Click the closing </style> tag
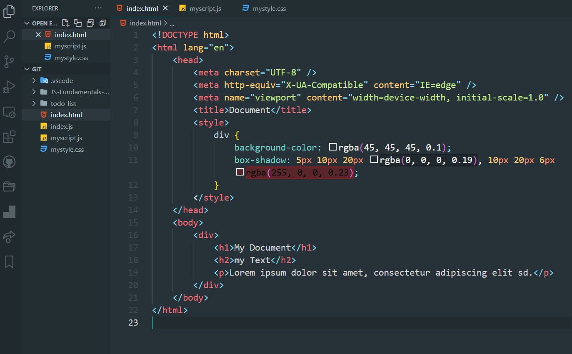Image resolution: width=572 pixels, height=354 pixels. coord(214,197)
